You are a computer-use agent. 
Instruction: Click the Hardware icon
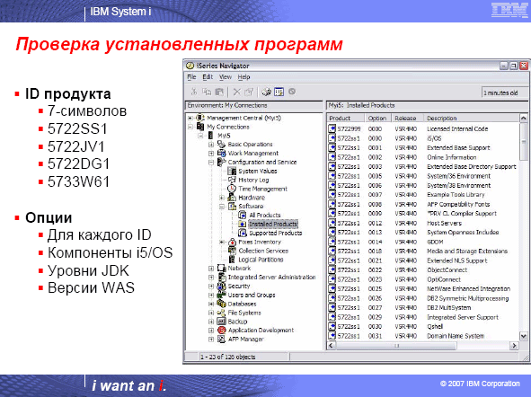[x=232, y=198]
